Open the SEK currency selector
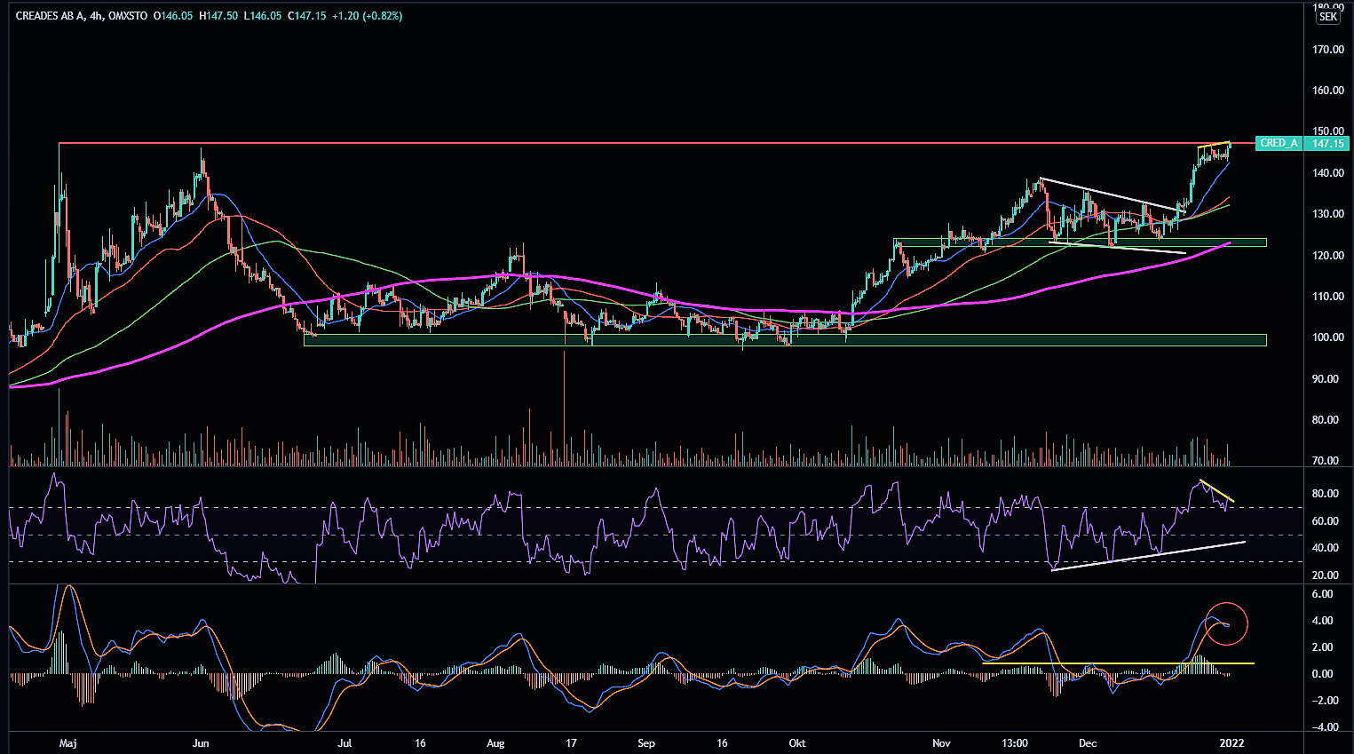 pyautogui.click(x=1327, y=17)
